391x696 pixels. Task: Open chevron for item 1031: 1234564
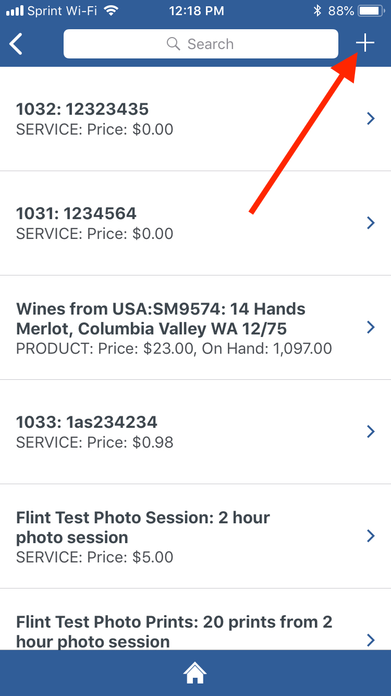pos(371,223)
